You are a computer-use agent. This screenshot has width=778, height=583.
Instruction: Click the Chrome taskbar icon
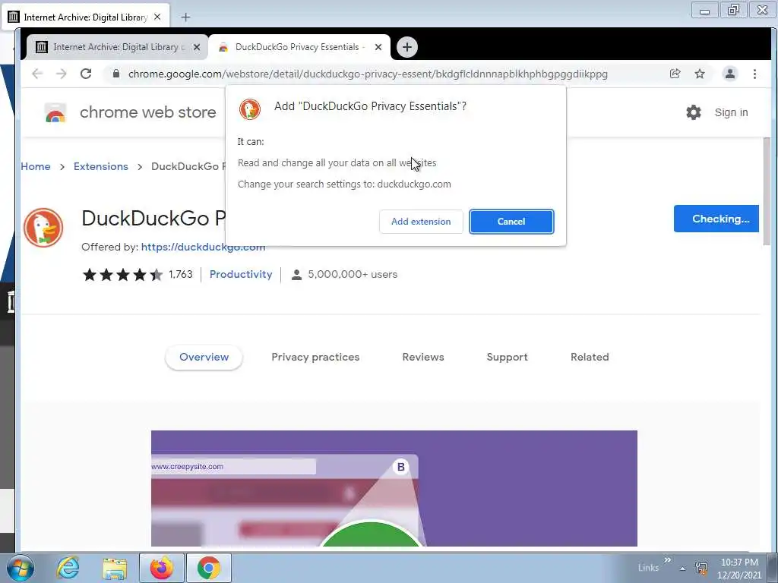[208, 568]
